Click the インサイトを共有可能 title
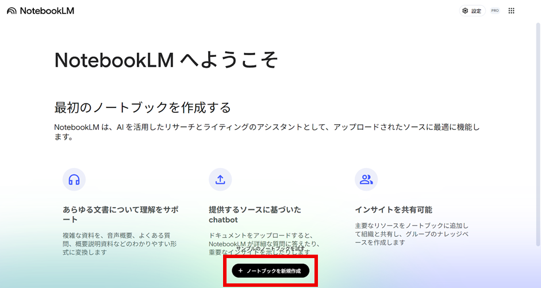Image resolution: width=541 pixels, height=288 pixels. tap(393, 210)
